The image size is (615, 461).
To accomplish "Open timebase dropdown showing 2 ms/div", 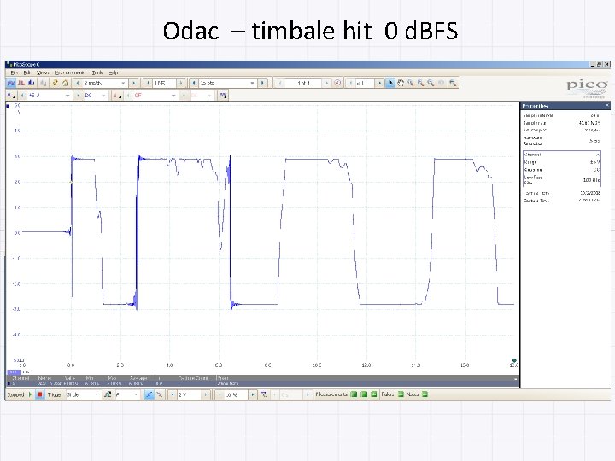I will pyautogui.click(x=104, y=83).
